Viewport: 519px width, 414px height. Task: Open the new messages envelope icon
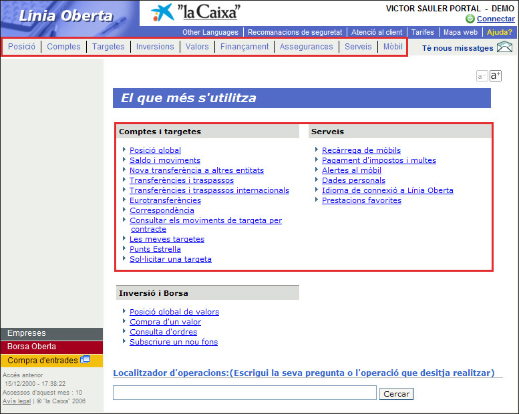505,47
